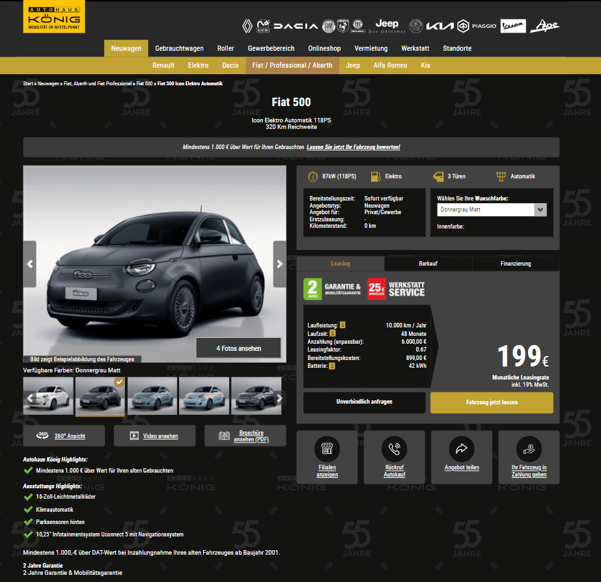Open the Abarth scorpion shield logo
The image size is (601, 582).
[343, 26]
